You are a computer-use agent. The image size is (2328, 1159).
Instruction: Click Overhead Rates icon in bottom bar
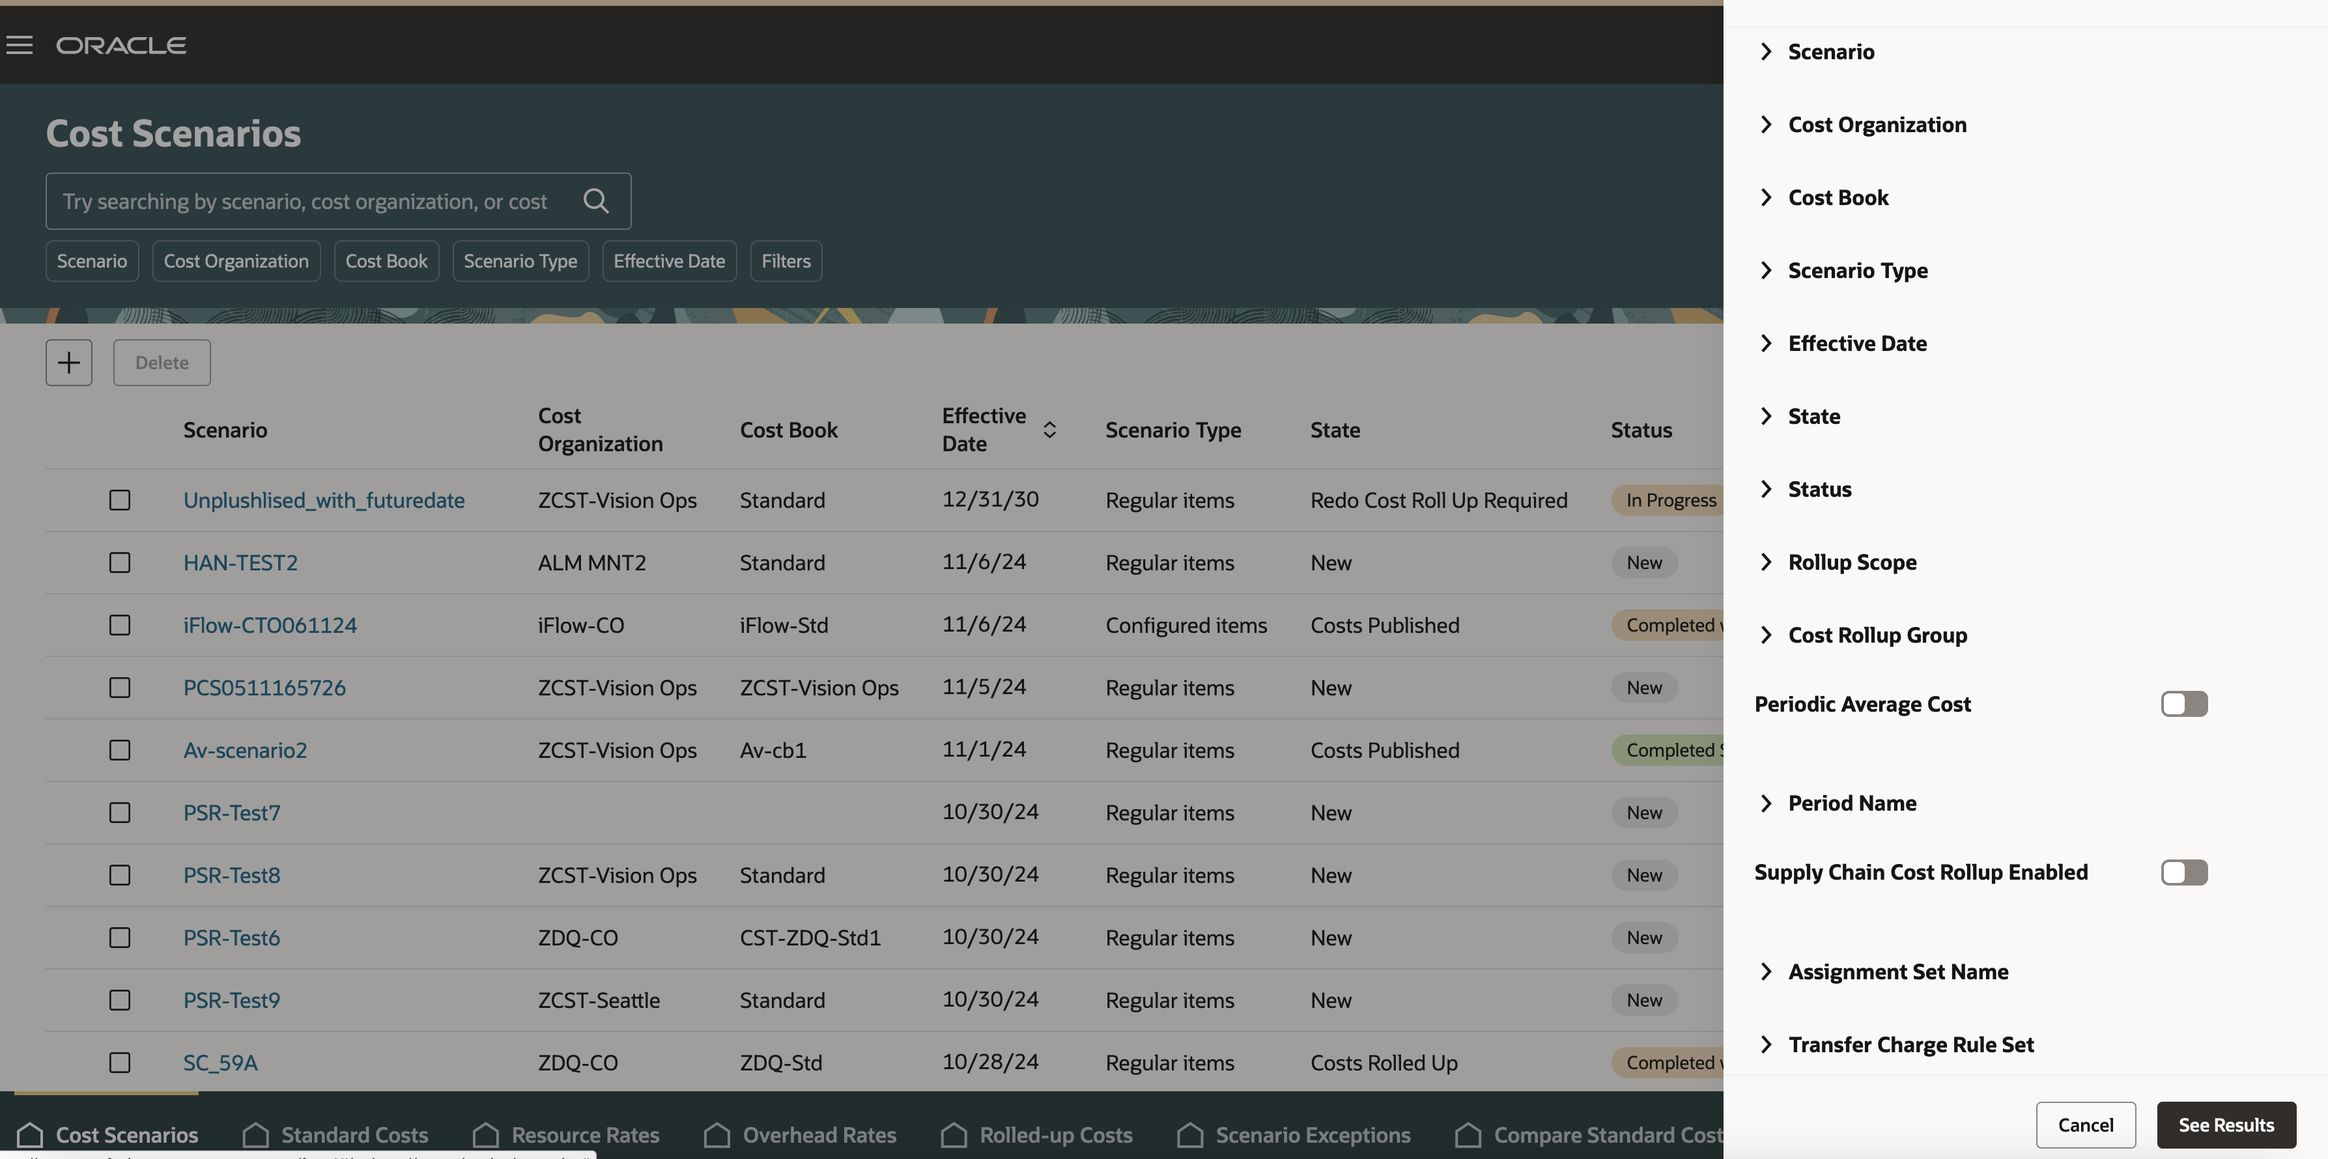(717, 1135)
